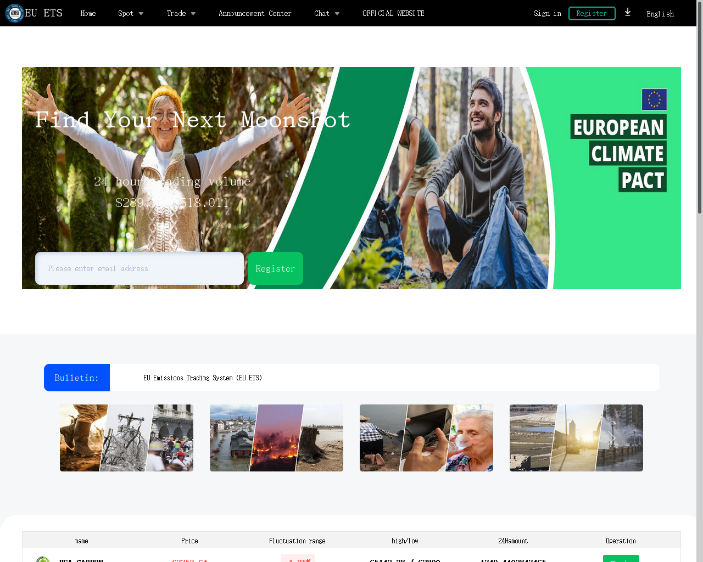Click the 'Operation' column header
The width and height of the screenshot is (703, 562).
pyautogui.click(x=621, y=541)
